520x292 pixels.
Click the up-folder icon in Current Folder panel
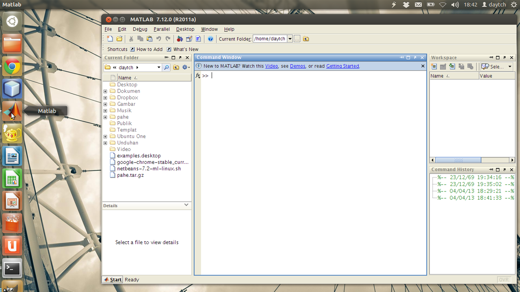tap(176, 67)
